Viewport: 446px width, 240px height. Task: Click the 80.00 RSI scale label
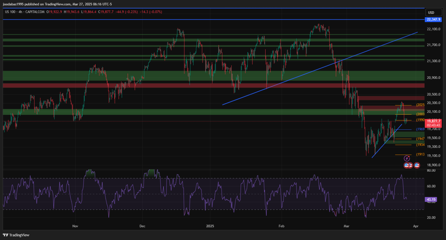[x=431, y=170]
